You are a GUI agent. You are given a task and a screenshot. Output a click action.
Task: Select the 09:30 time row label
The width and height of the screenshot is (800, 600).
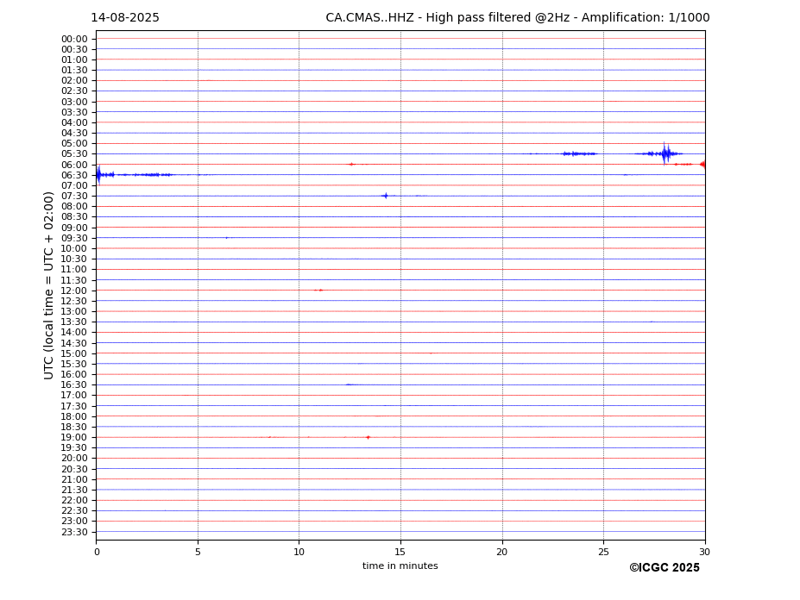tap(74, 239)
